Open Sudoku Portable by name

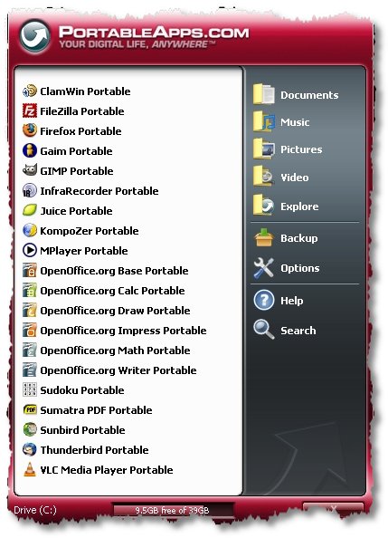click(82, 390)
